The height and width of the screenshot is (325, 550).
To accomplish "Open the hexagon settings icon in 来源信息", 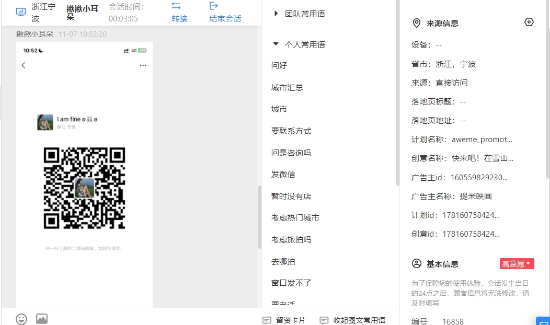I will (x=529, y=22).
